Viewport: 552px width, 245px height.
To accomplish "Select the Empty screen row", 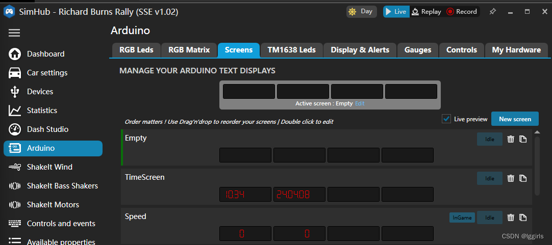I will (327, 147).
